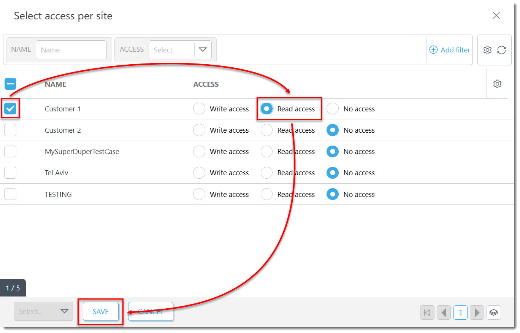Check the TESTING row checkbox

(x=10, y=194)
